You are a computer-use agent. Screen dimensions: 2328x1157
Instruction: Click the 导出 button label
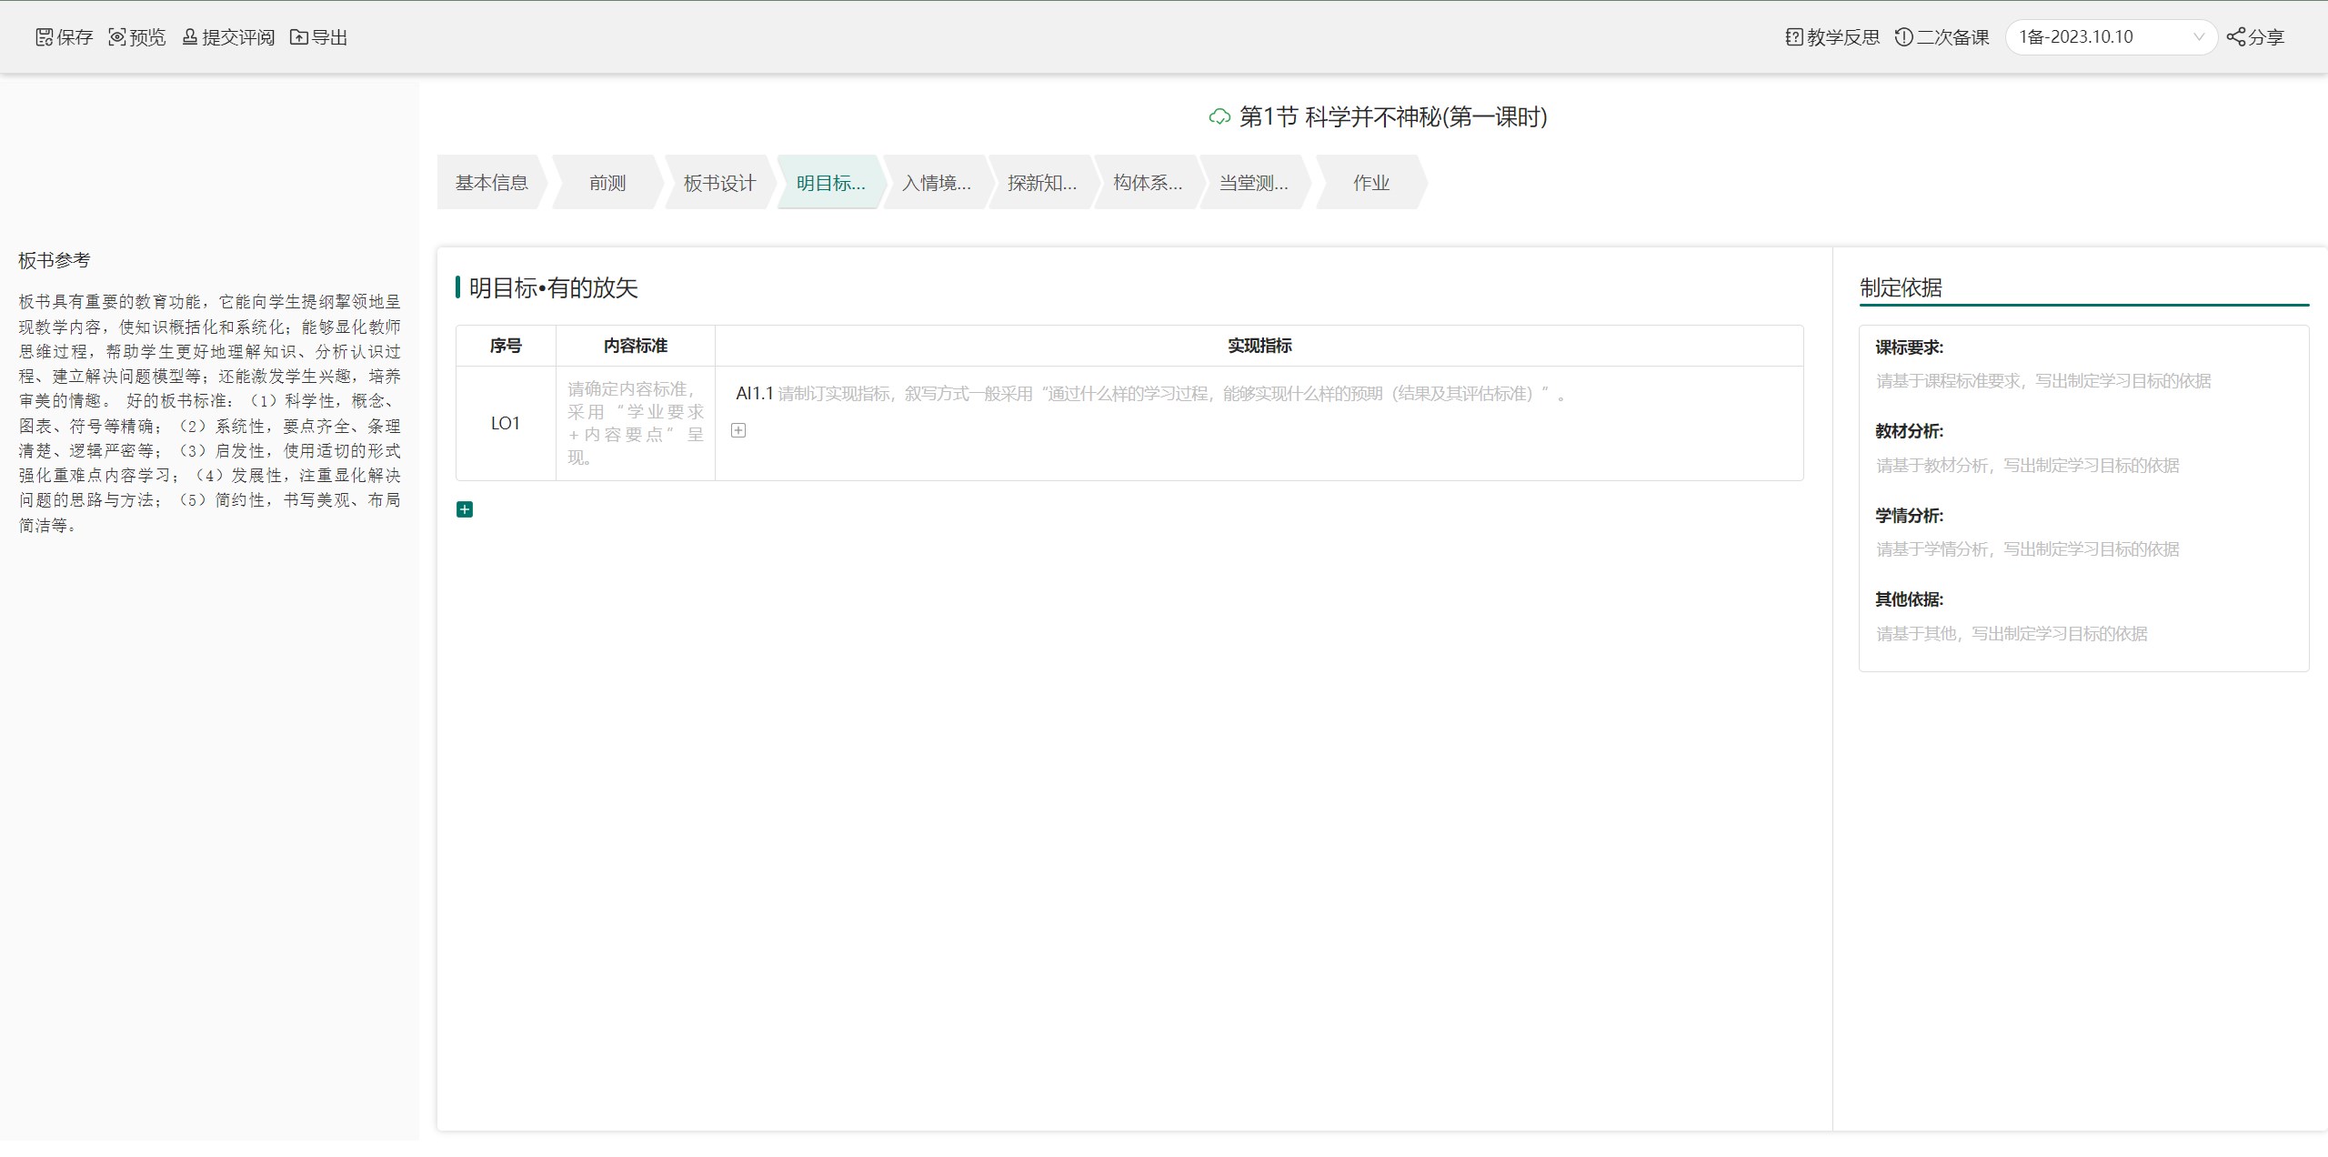point(329,37)
